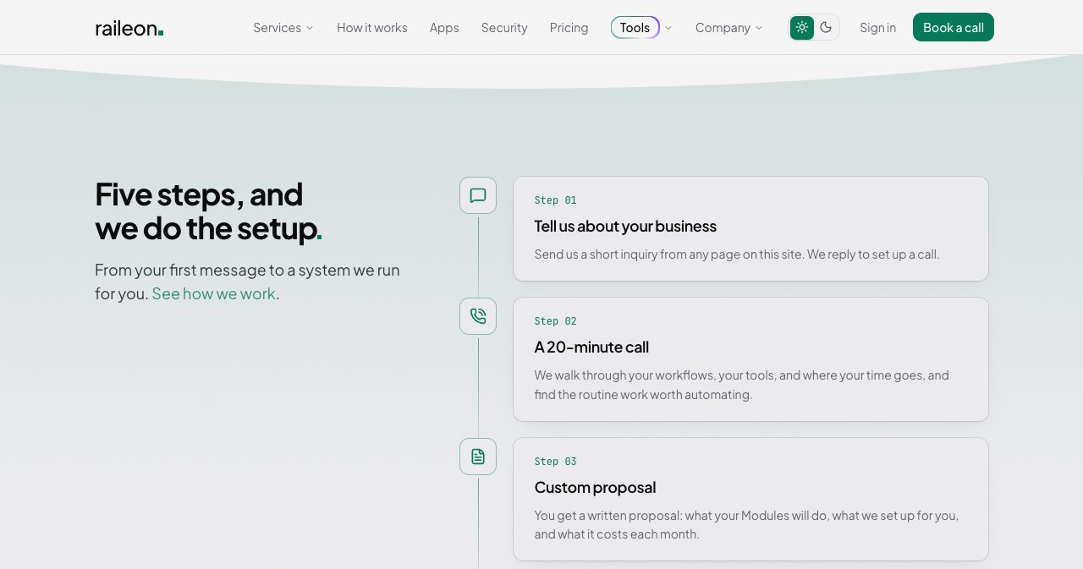Open the Pricing nav item
Screen dimensions: 1083x569
pyautogui.click(x=569, y=27)
